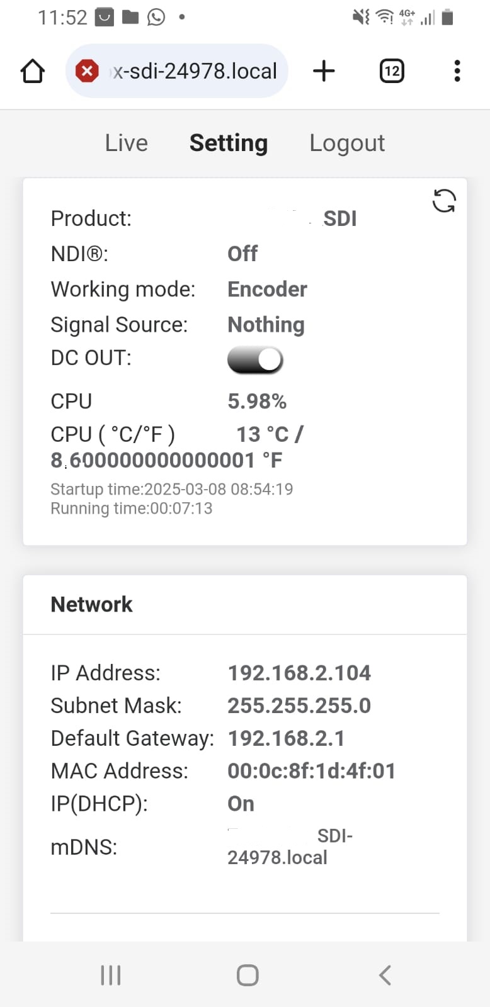Image resolution: width=490 pixels, height=1007 pixels.
Task: Tap the Network section header
Action: click(92, 604)
